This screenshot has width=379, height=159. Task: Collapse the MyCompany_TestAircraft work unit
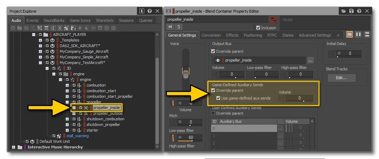click(40, 63)
